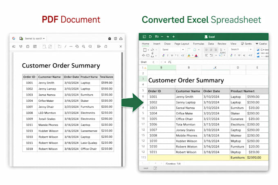Click the 'Customer Order Summary' title cell in Excel
The image size is (278, 185).
(186, 80)
